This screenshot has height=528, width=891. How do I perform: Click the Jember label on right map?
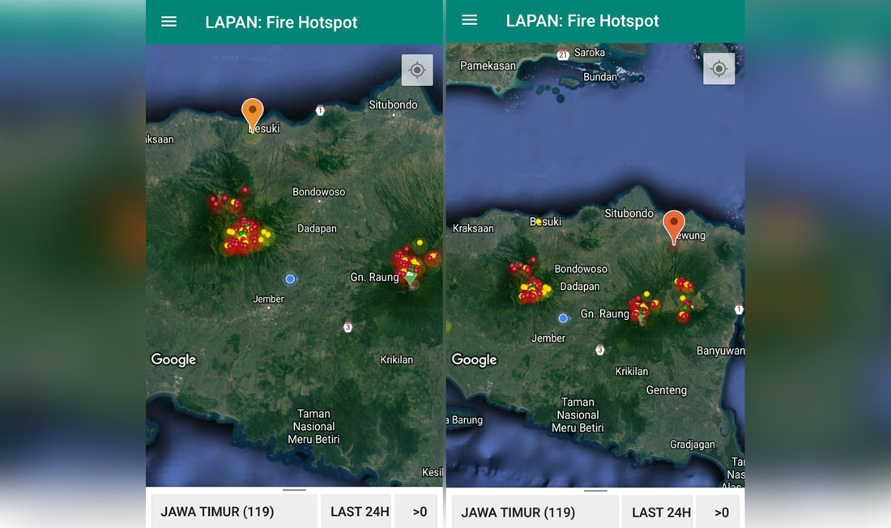pos(548,339)
